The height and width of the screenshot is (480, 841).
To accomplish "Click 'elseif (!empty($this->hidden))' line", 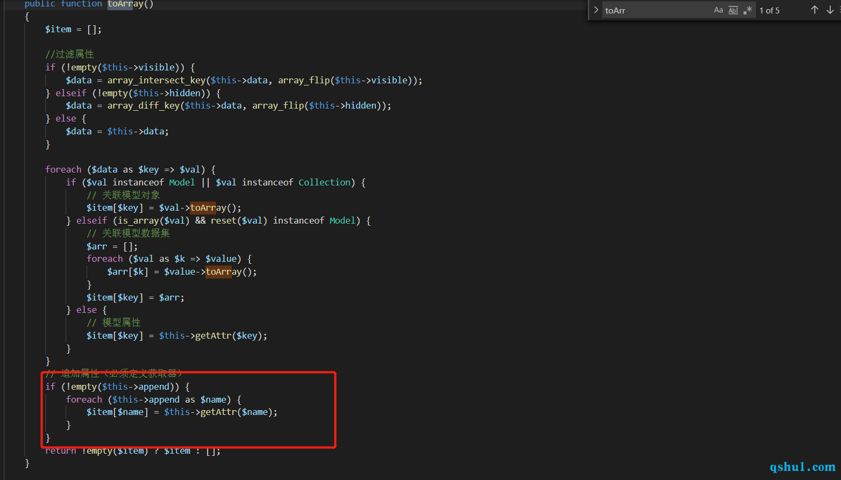I will pyautogui.click(x=138, y=93).
